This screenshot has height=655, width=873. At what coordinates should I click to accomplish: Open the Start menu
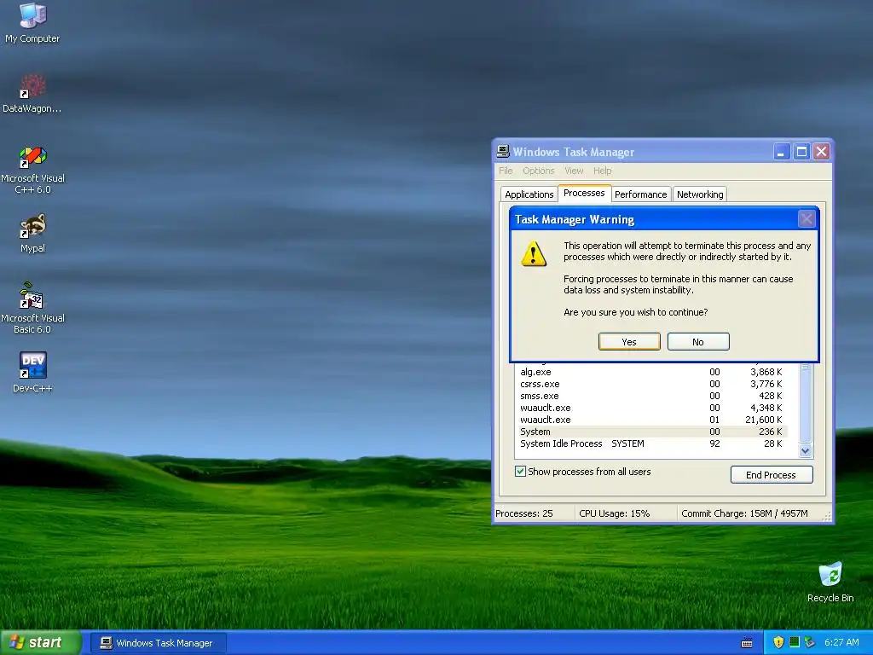(x=41, y=642)
